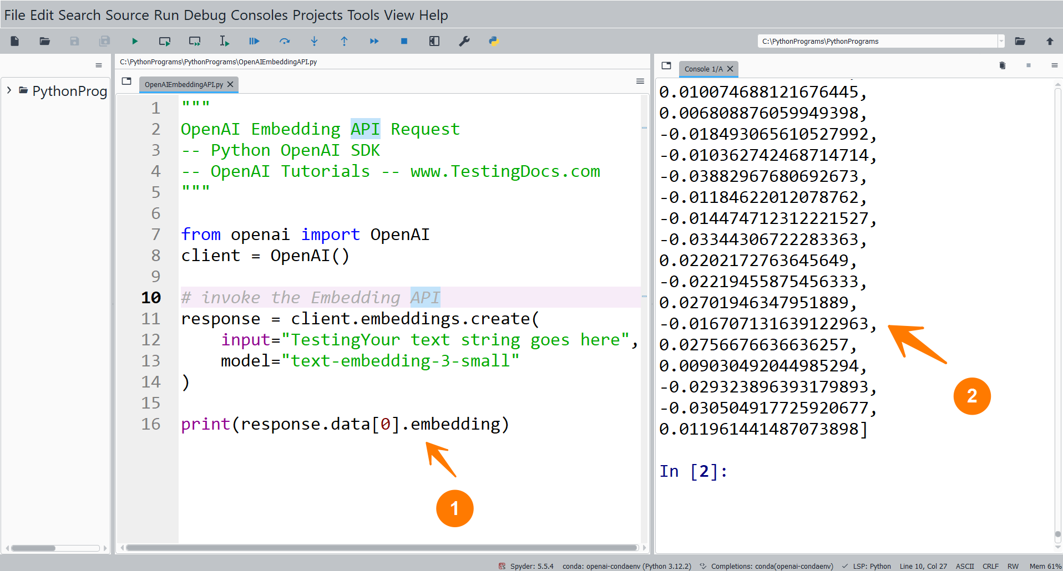Click the New file icon

tap(15, 41)
